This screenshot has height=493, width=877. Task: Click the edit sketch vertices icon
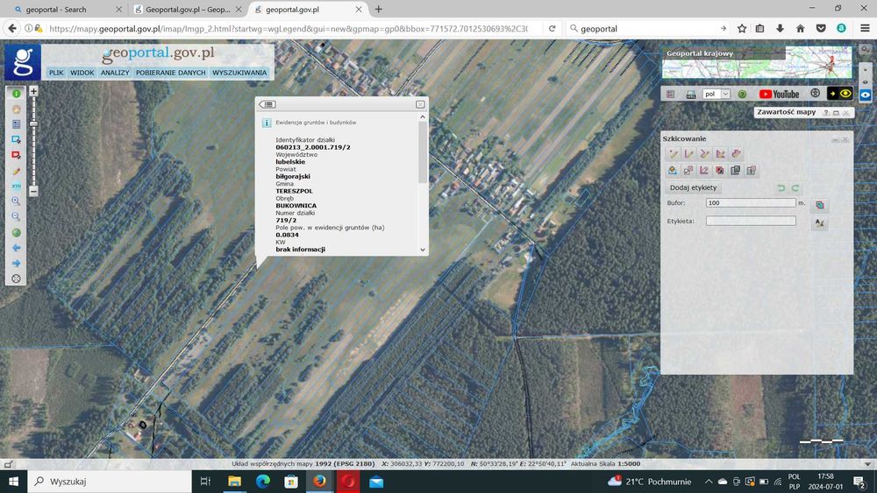[704, 170]
